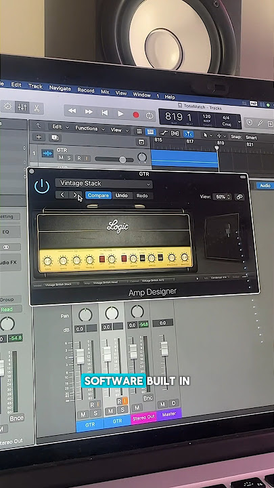274x488 pixels.
Task: Show automation with the automation curve icon
Action: 164,133
